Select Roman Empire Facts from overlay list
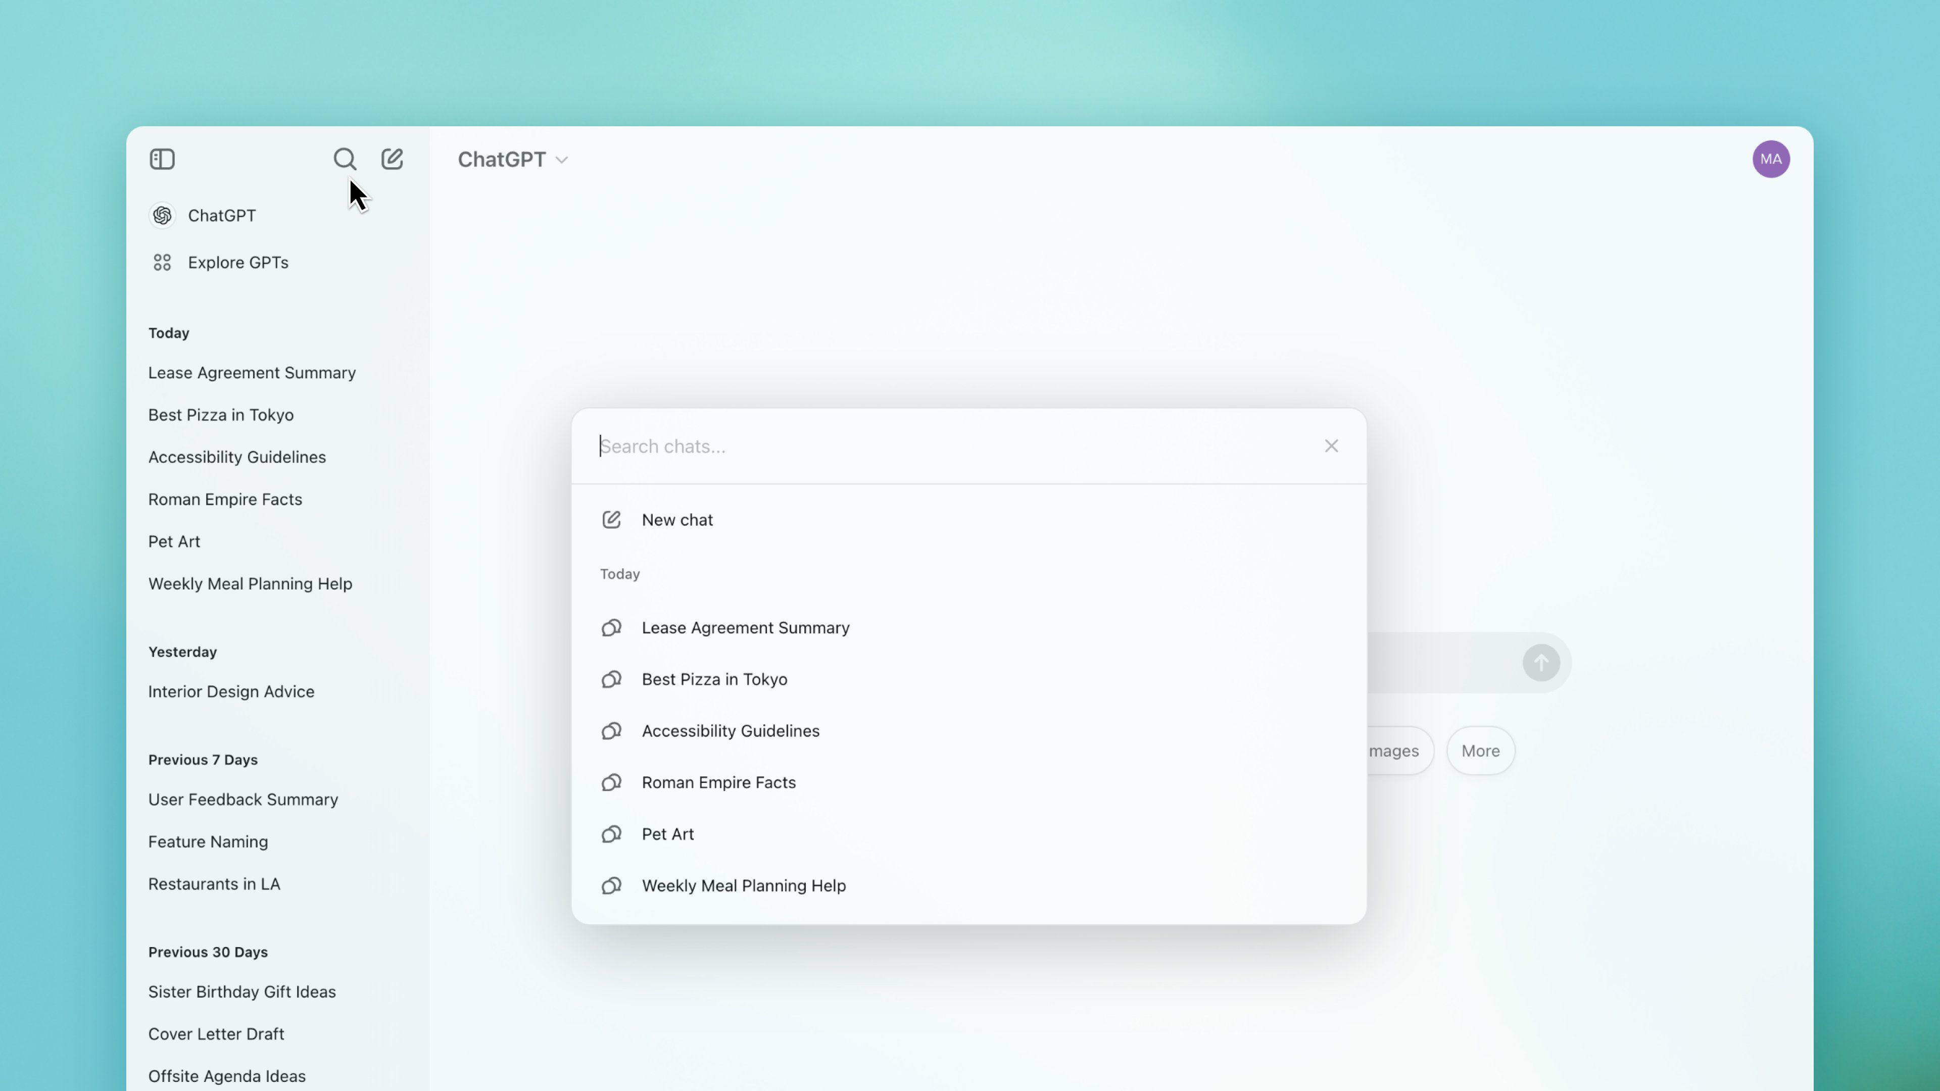The height and width of the screenshot is (1091, 1940). coord(719,782)
